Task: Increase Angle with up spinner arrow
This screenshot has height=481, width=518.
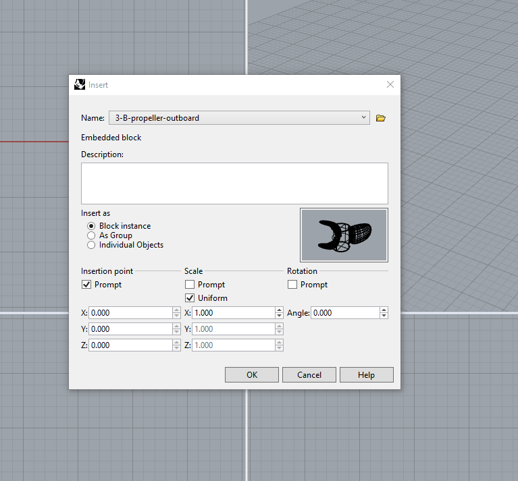Action: click(x=384, y=310)
